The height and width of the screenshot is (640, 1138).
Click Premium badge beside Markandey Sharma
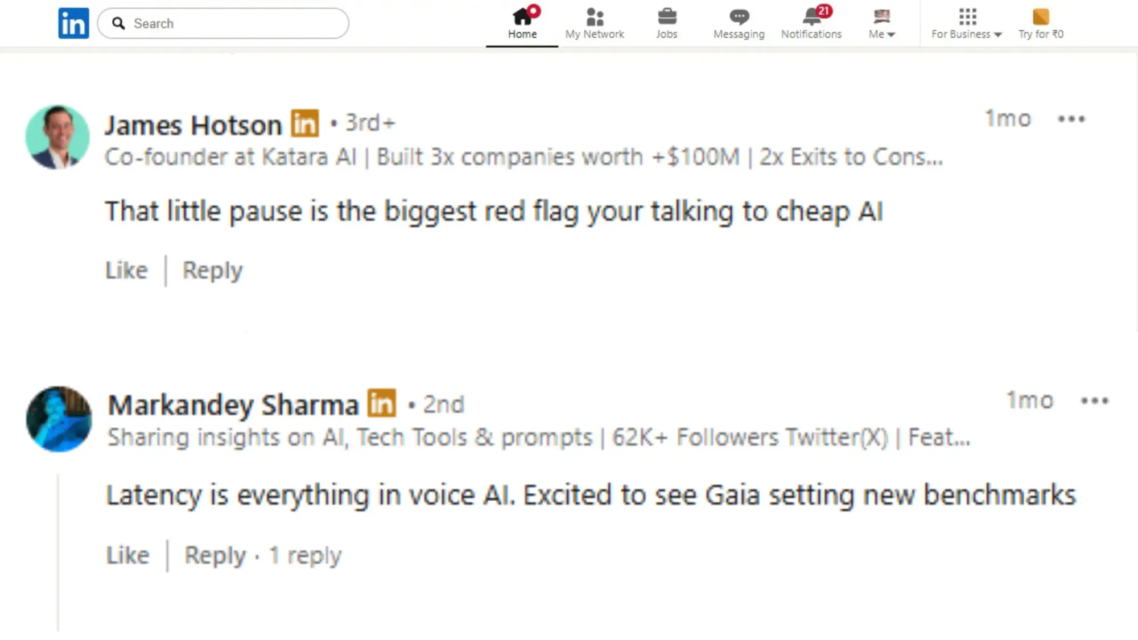tap(382, 403)
